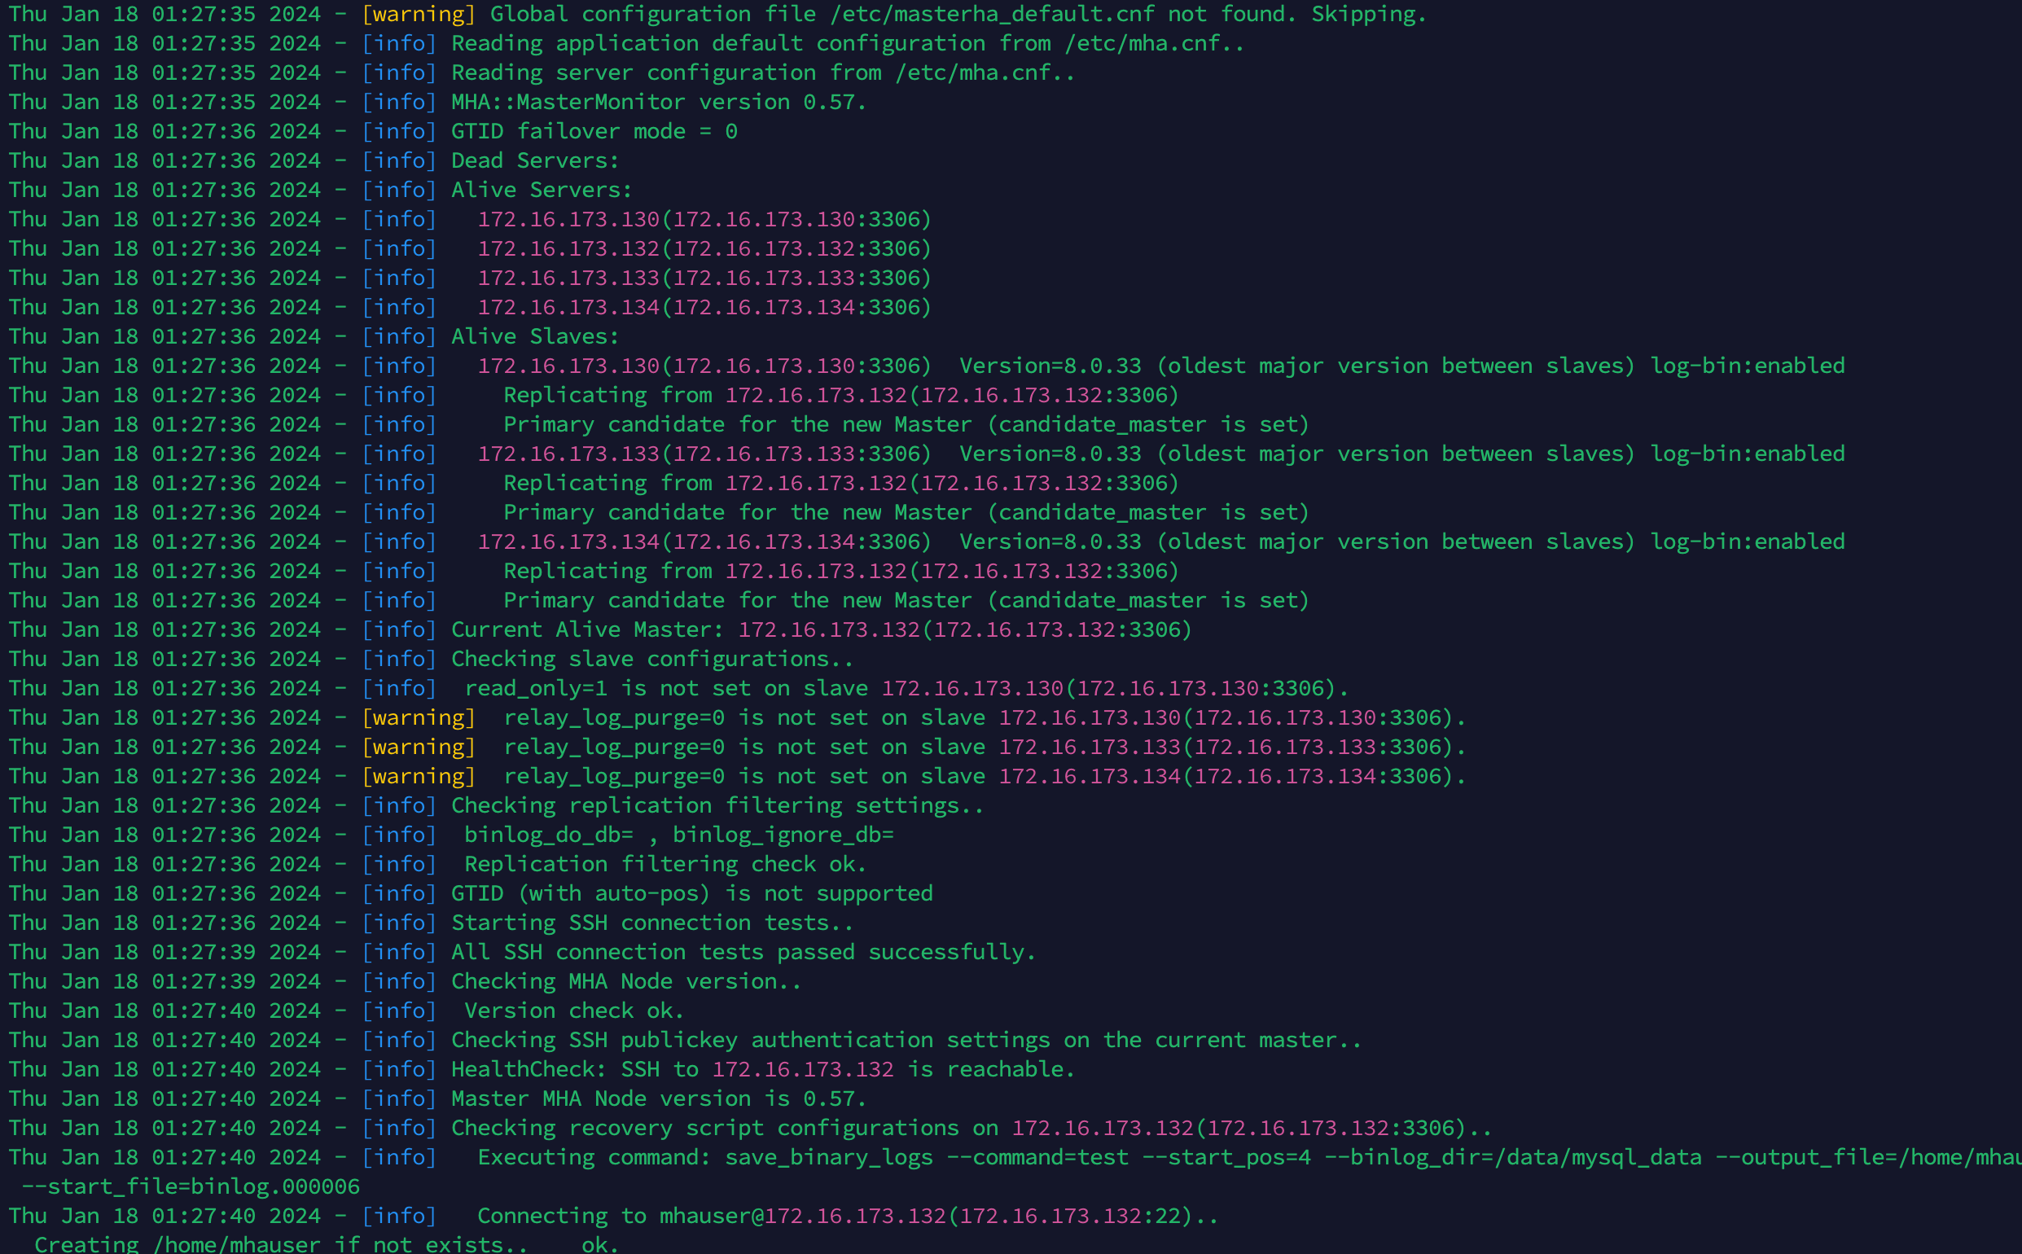Viewport: 2022px width, 1254px height.
Task: Click the MHA::MasterMonitor version 0.57 text
Action: pos(658,102)
